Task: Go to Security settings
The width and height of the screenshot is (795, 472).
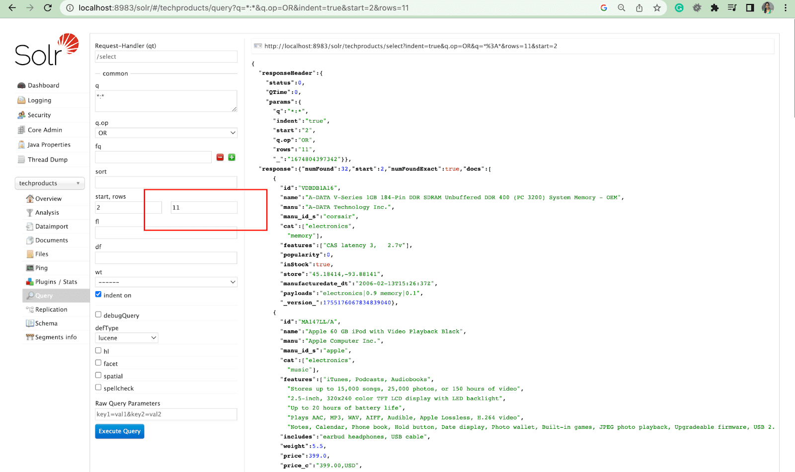Action: click(x=39, y=115)
